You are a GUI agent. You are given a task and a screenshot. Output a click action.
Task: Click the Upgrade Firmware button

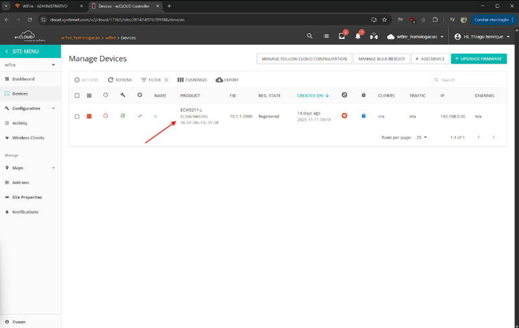(478, 59)
